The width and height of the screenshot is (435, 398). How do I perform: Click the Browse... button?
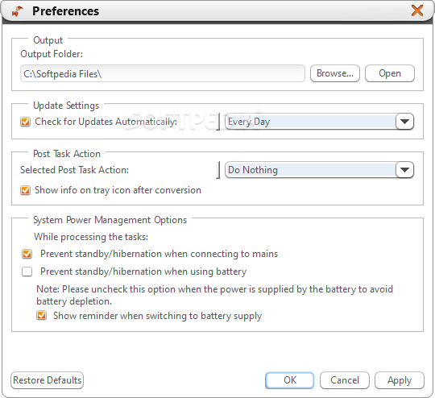click(x=335, y=73)
